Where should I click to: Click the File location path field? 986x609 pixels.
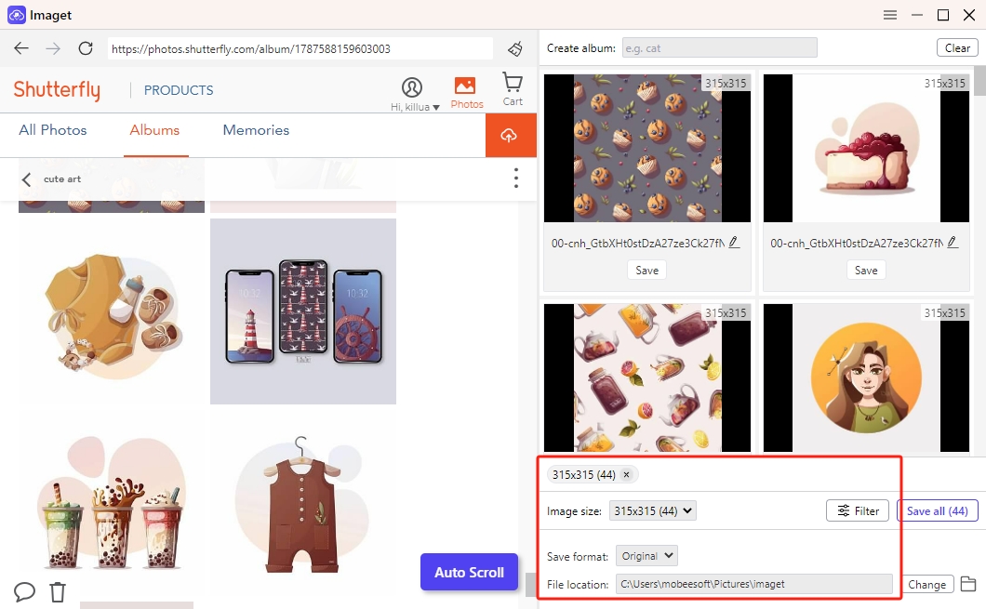(x=753, y=584)
